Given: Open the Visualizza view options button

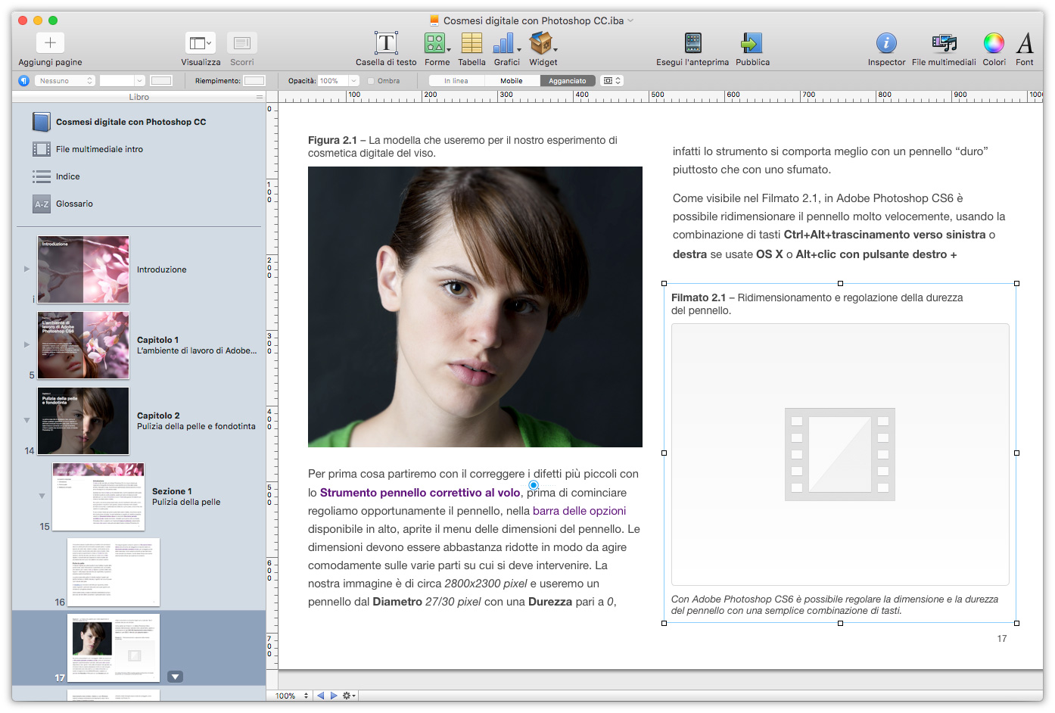Looking at the screenshot, I should click(201, 42).
